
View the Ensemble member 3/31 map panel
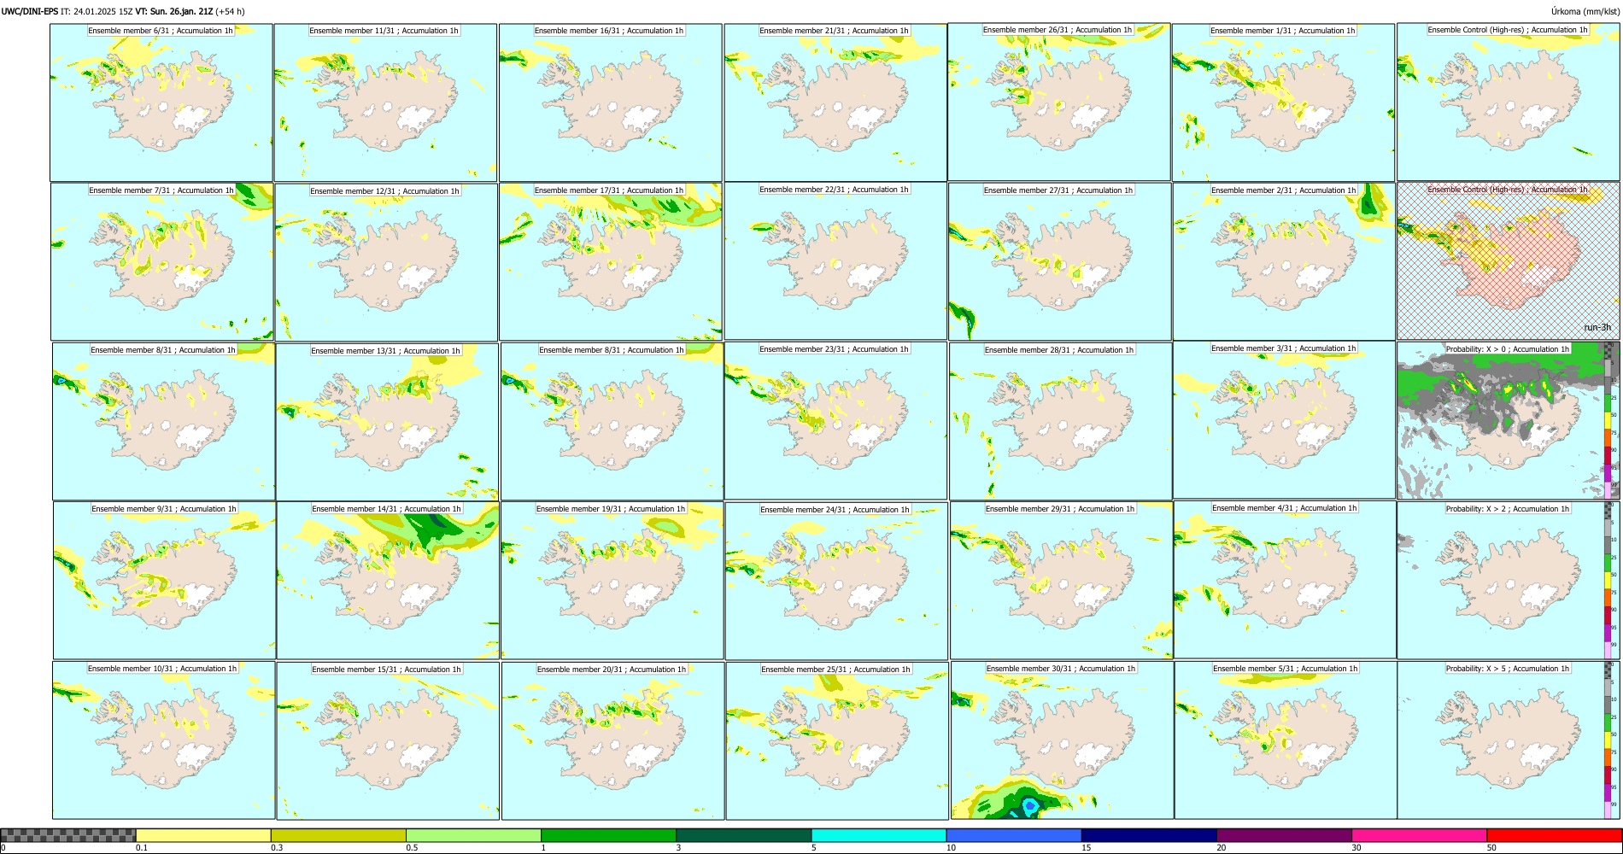coord(1284,420)
